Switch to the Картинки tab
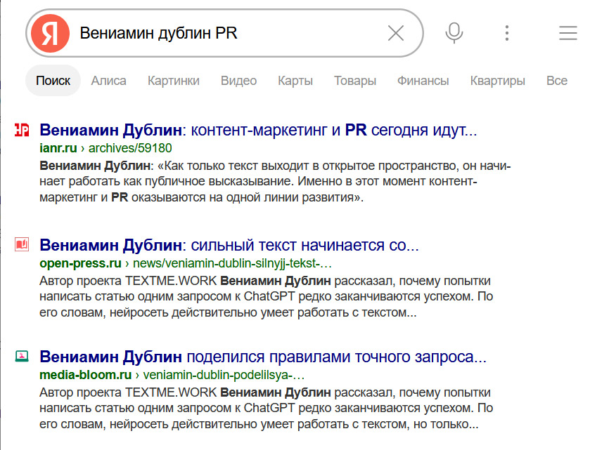The width and height of the screenshot is (590, 450). tap(174, 81)
